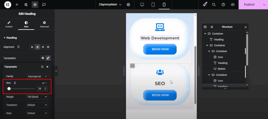Click the Web Development laptop code icon
Image resolution: width=268 pixels, height=119 pixels.
(160, 27)
